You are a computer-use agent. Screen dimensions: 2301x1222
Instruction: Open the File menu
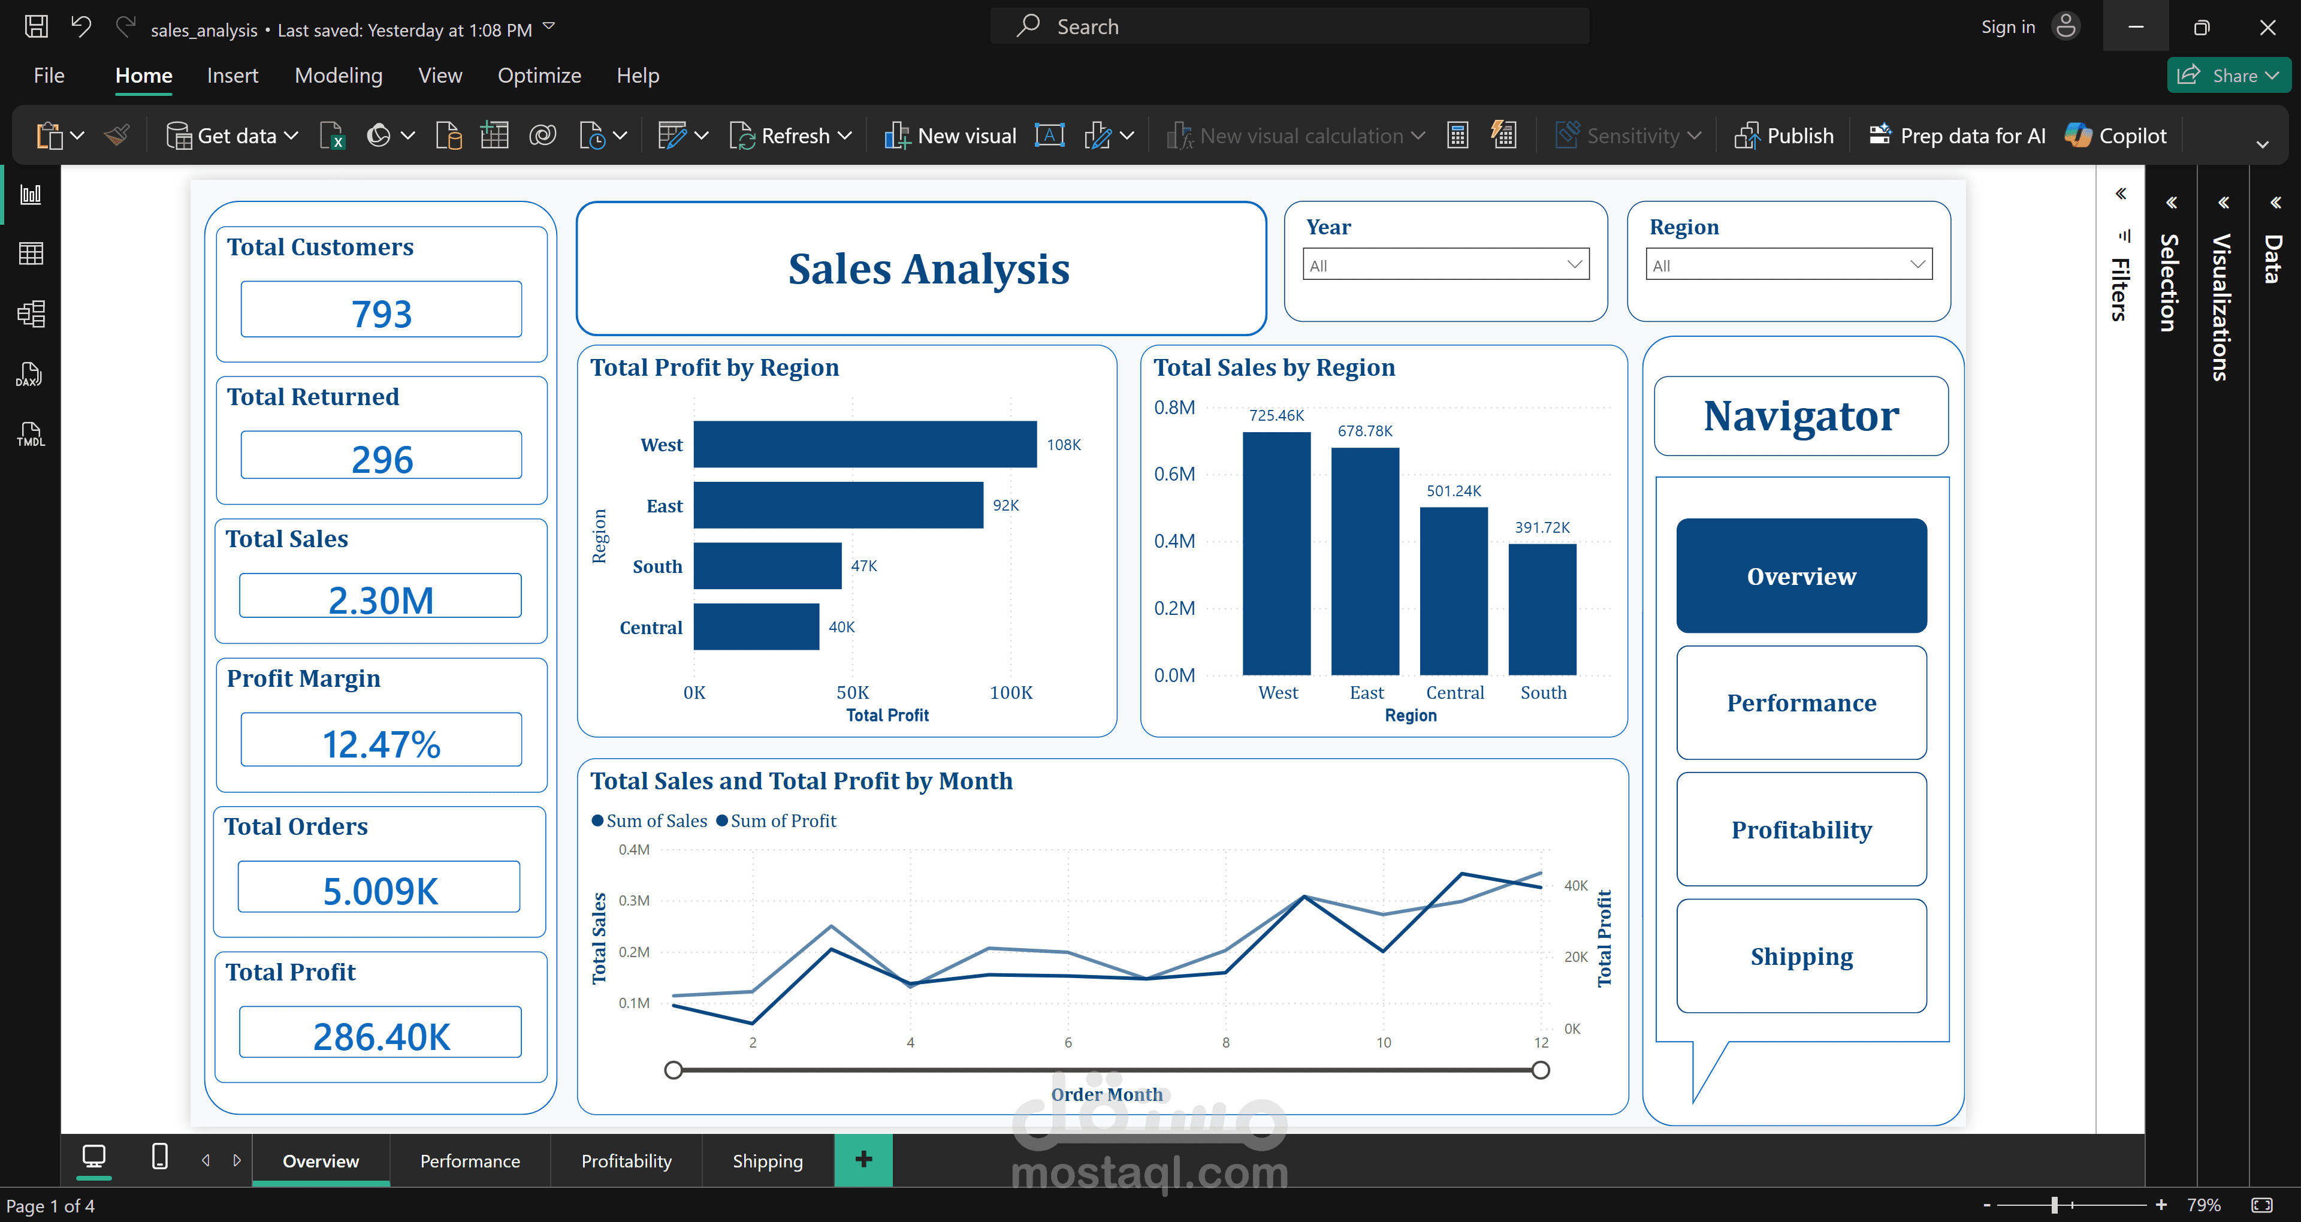coord(49,76)
